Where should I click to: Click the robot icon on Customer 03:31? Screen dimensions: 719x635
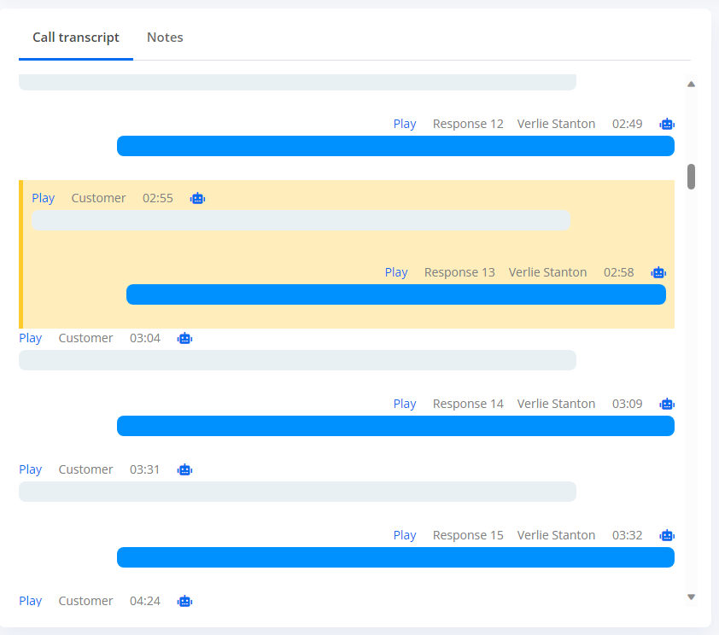point(184,469)
